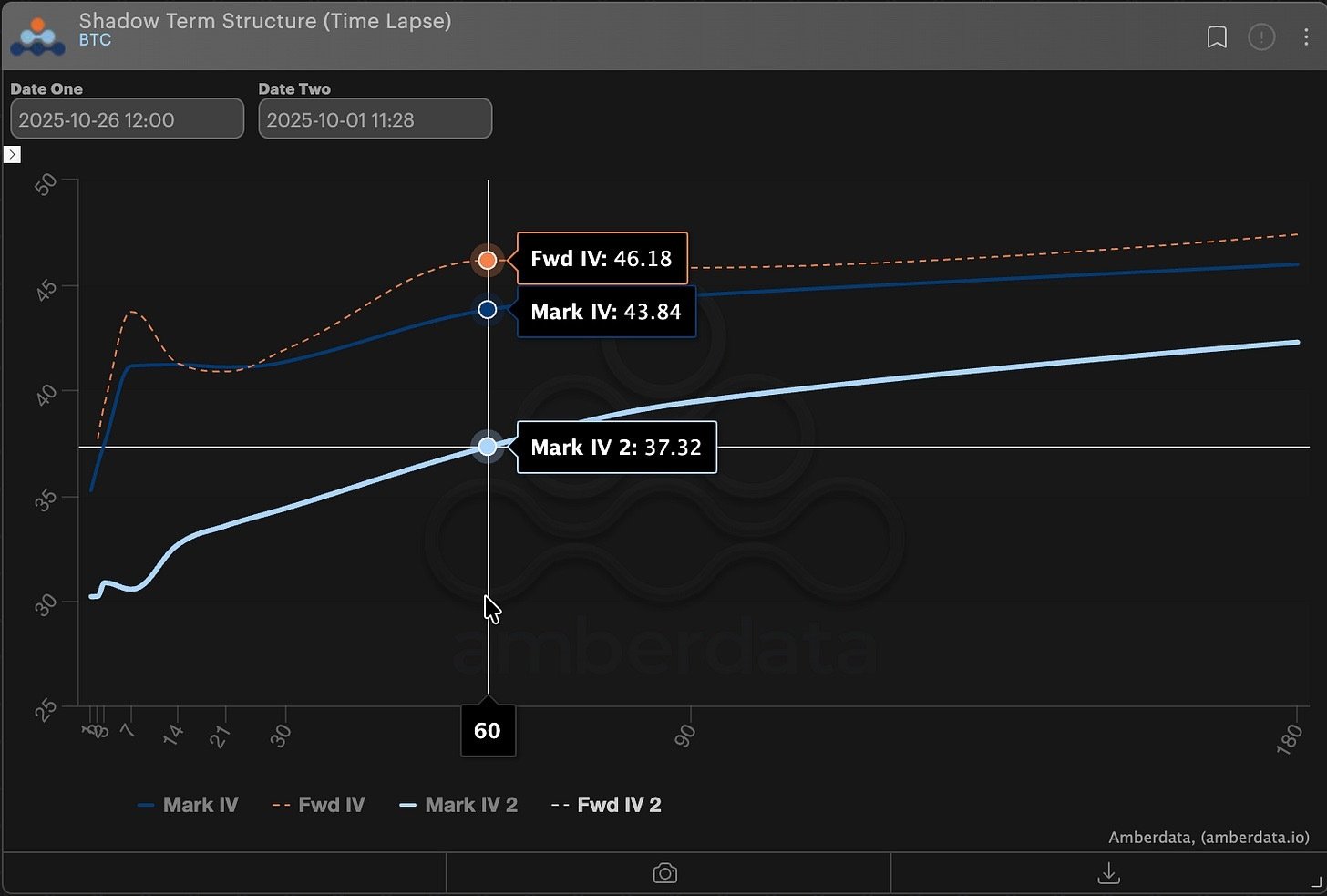Expand the side panel chevron arrow
The image size is (1327, 896).
[x=13, y=154]
